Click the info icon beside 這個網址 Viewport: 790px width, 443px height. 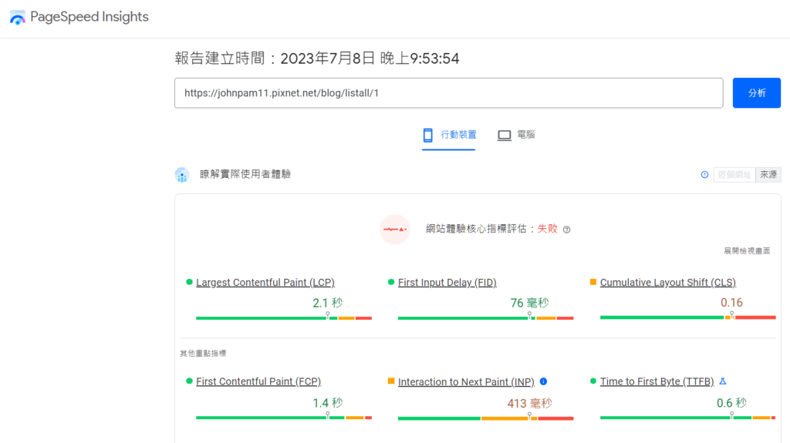pyautogui.click(x=704, y=175)
